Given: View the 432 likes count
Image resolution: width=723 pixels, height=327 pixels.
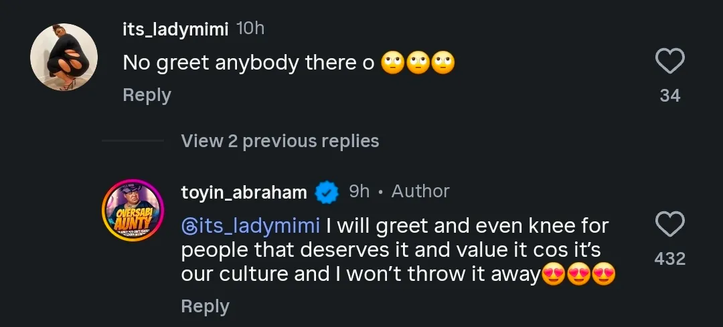Looking at the screenshot, I should click(x=669, y=259).
